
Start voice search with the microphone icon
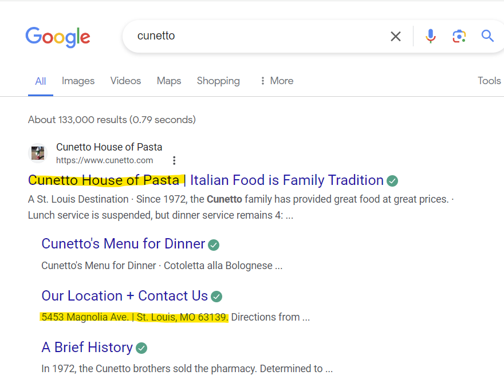[x=430, y=36]
